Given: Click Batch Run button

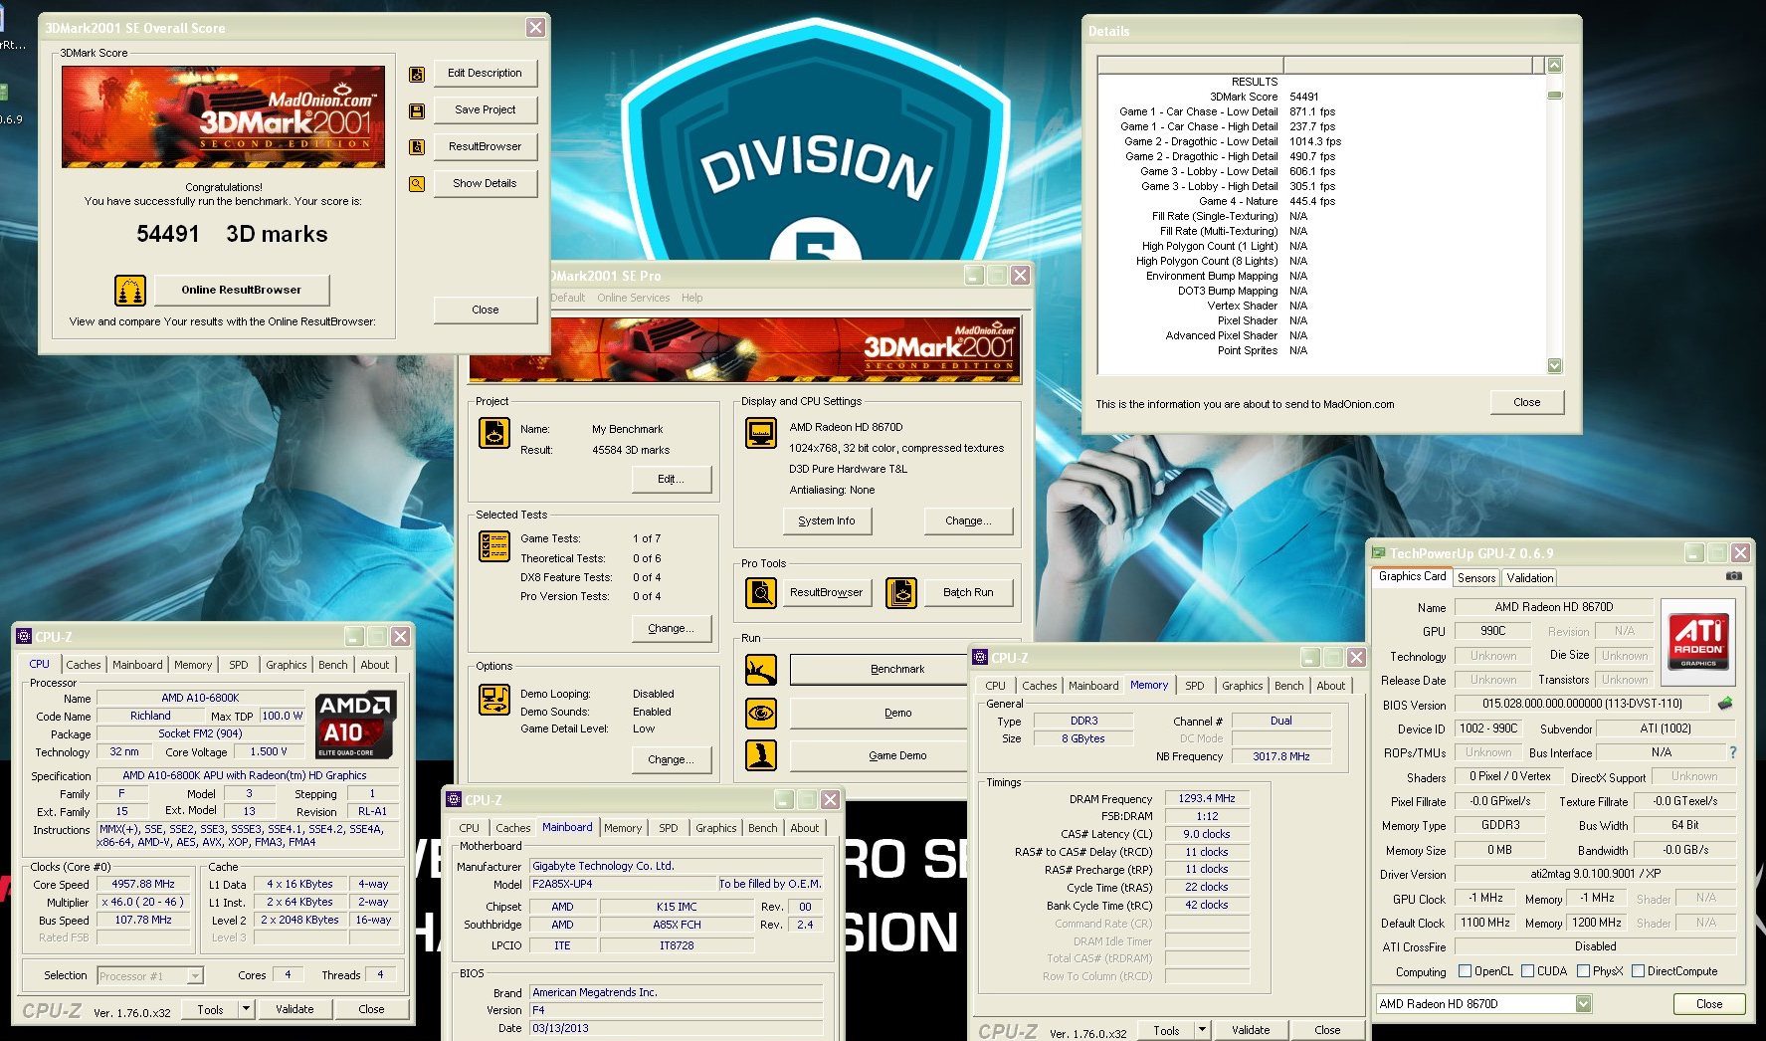Looking at the screenshot, I should click(968, 592).
